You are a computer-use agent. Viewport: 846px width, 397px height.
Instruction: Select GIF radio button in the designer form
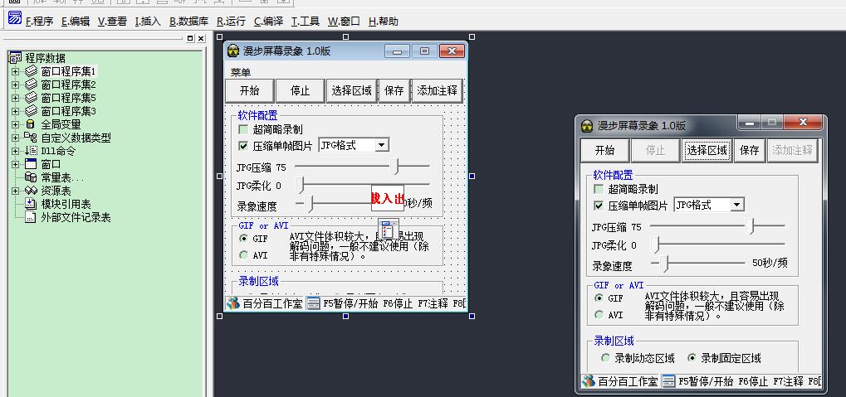pyautogui.click(x=244, y=239)
